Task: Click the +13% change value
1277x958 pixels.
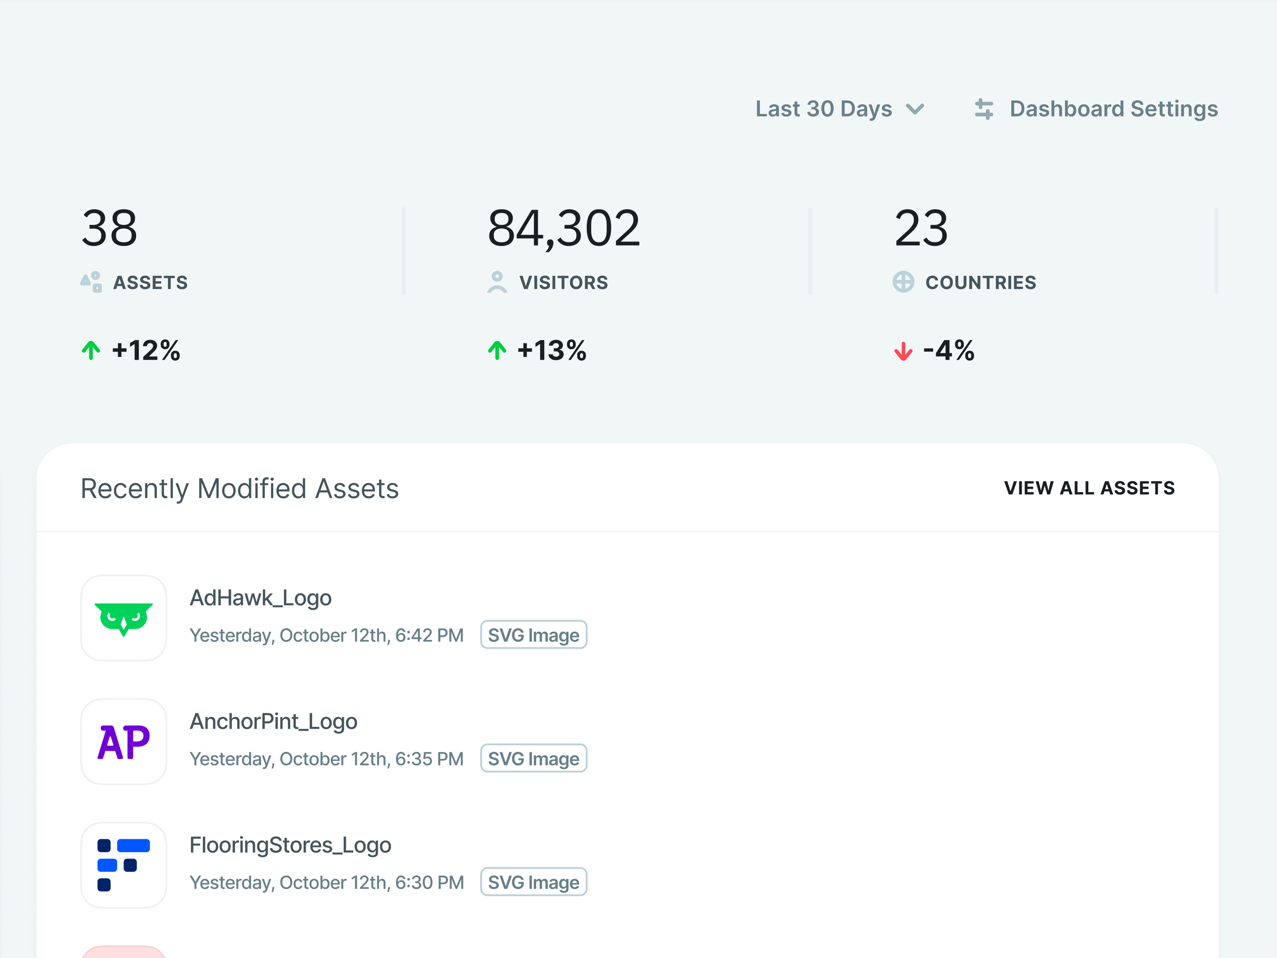Action: (x=553, y=351)
